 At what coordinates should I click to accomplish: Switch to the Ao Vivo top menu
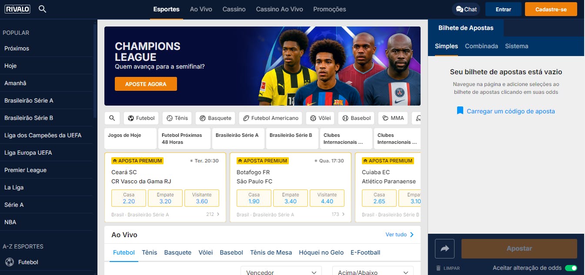(x=201, y=9)
